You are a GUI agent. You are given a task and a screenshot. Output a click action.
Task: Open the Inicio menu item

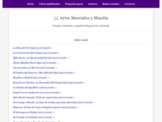click(31, 4)
